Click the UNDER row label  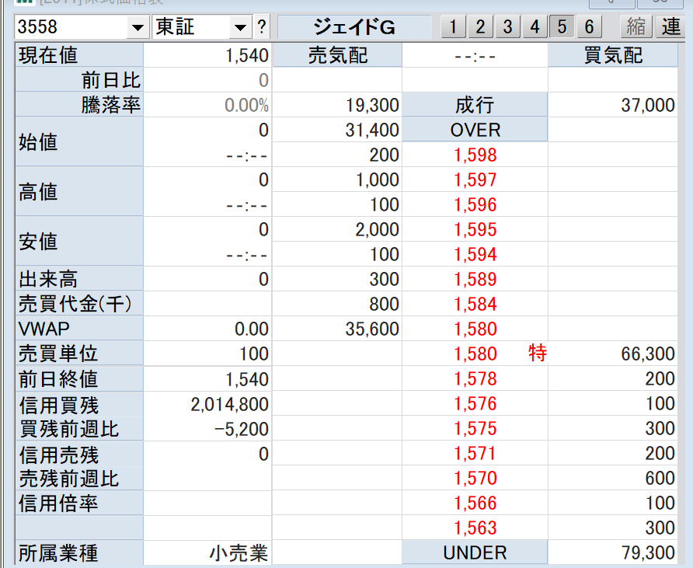[475, 552]
